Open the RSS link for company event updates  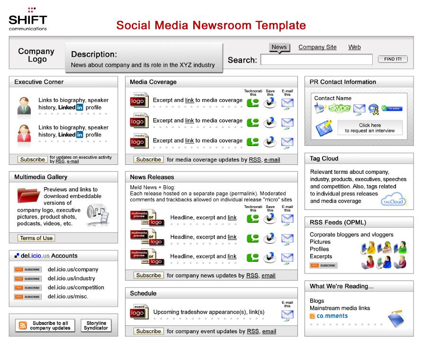(253, 331)
